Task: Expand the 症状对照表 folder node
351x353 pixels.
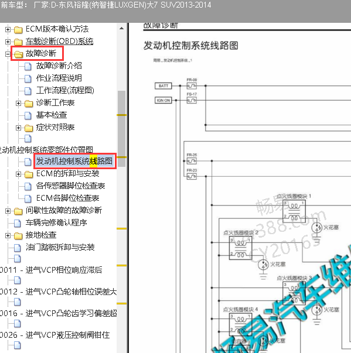Action: pos(19,128)
